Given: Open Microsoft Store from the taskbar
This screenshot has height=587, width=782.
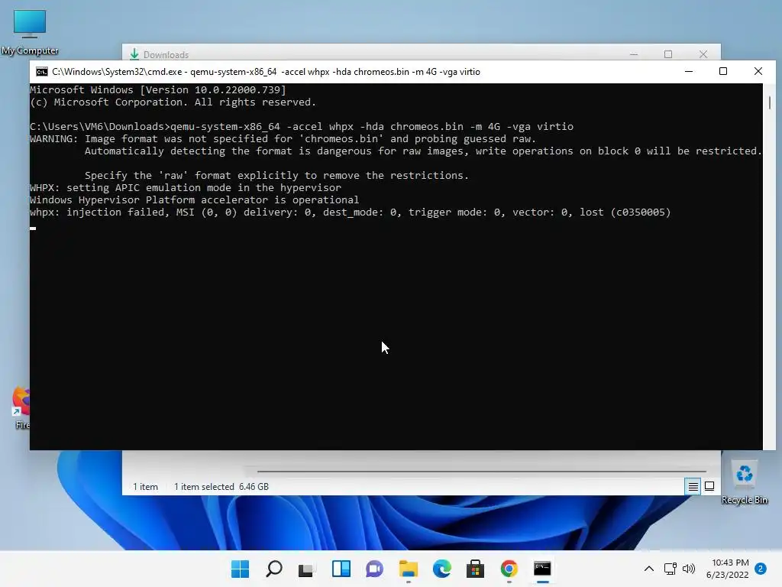Looking at the screenshot, I should tap(475, 569).
